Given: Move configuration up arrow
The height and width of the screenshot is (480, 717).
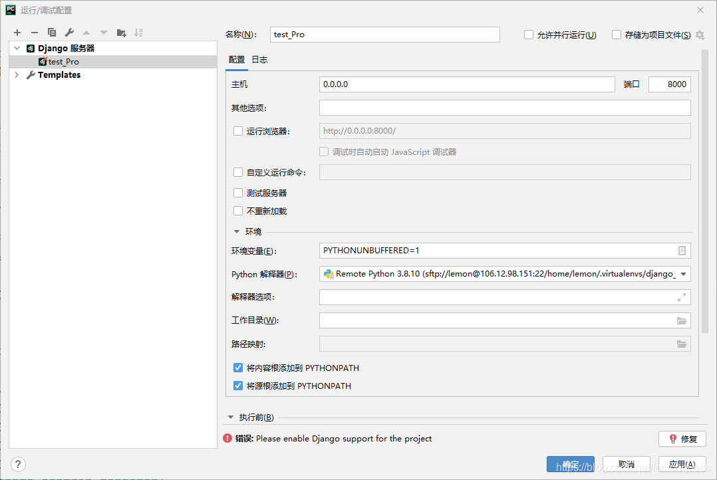Looking at the screenshot, I should [x=86, y=33].
